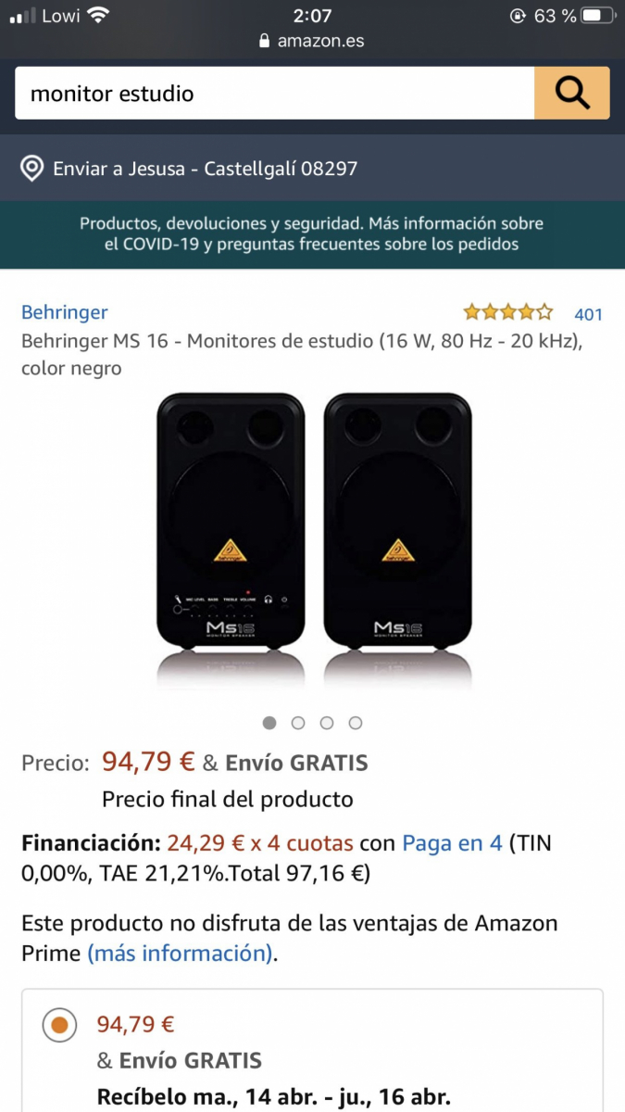Open the 401 reviews link
The width and height of the screenshot is (625, 1112).
pos(588,314)
